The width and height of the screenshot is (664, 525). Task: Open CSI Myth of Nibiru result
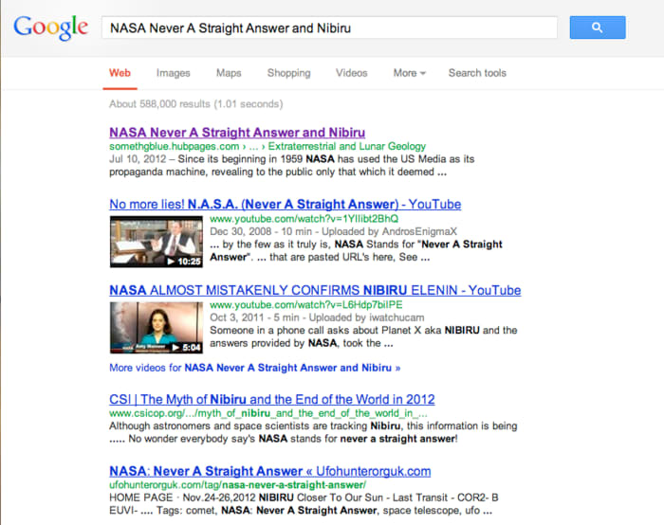[x=272, y=399]
